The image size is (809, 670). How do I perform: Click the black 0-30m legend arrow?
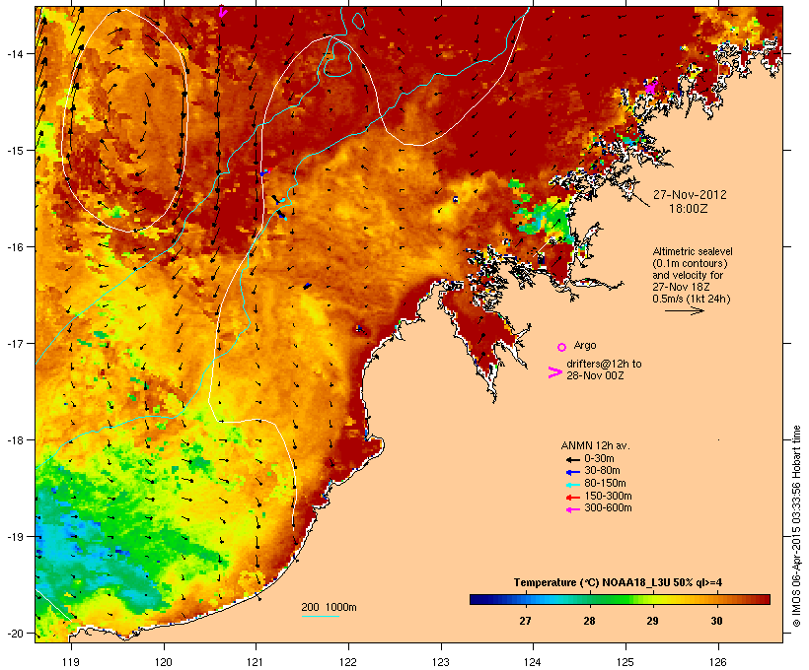pos(573,459)
